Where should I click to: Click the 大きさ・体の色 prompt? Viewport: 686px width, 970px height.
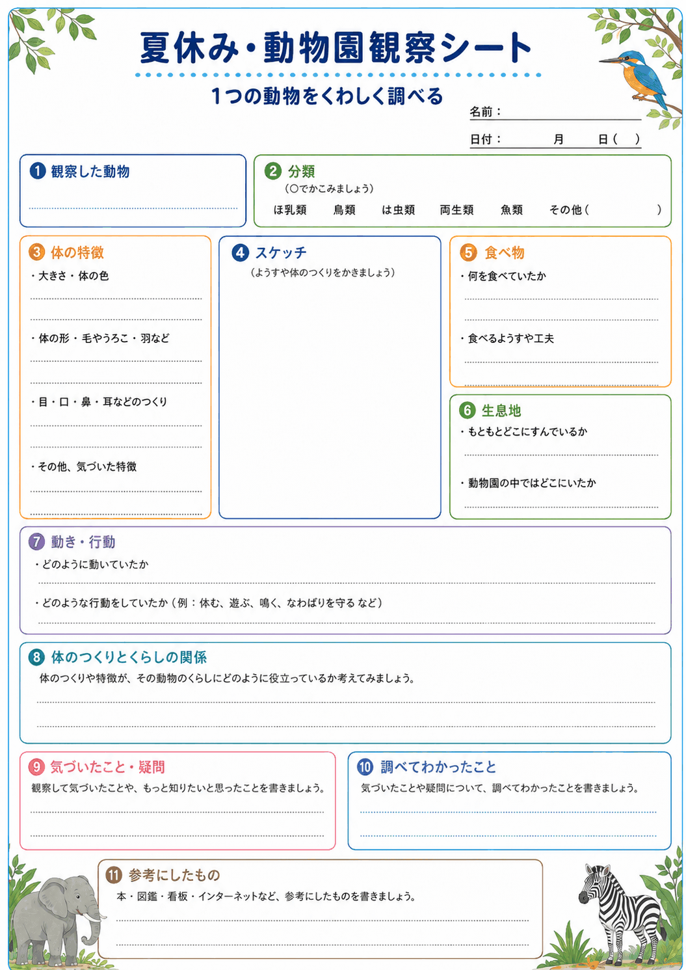point(70,276)
